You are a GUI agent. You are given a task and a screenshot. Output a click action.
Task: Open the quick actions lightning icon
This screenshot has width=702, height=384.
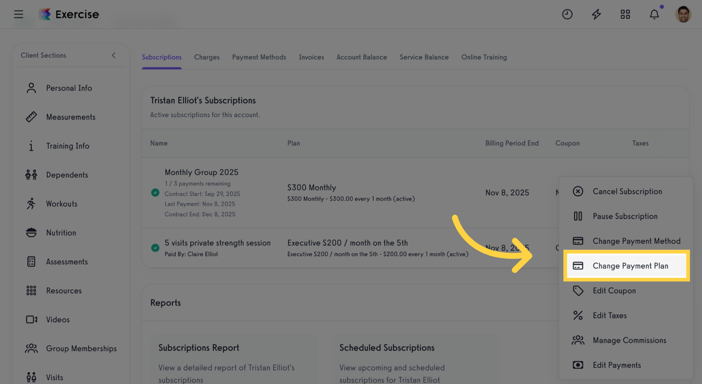pos(596,14)
